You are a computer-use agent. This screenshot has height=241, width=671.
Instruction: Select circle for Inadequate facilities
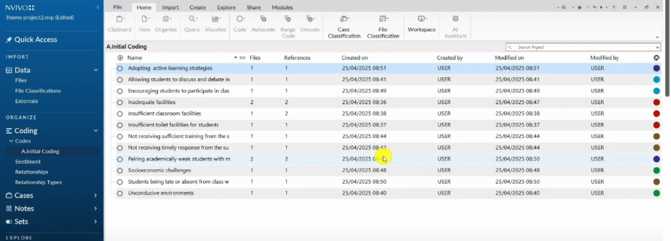point(120,103)
